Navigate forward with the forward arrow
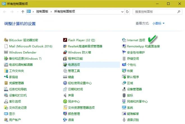 [x=12, y=12]
